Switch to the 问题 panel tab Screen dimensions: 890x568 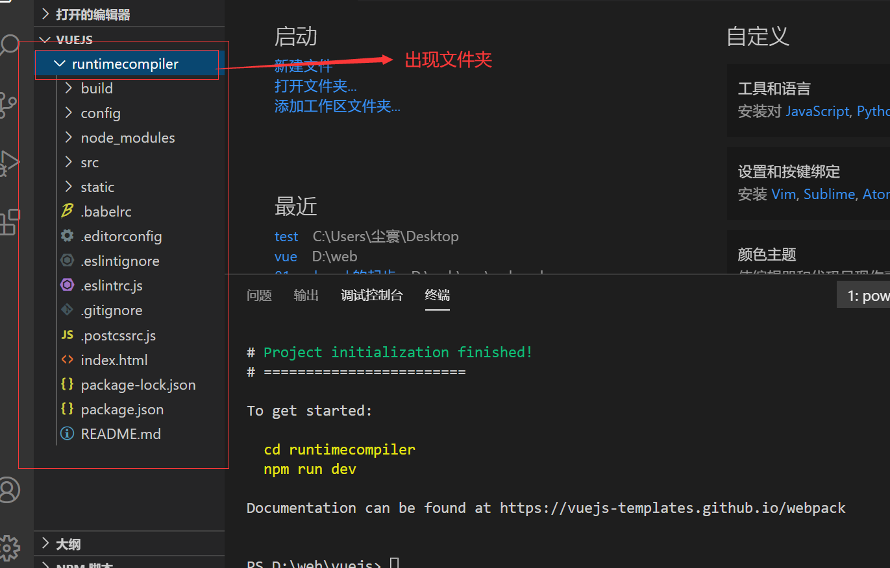point(259,295)
